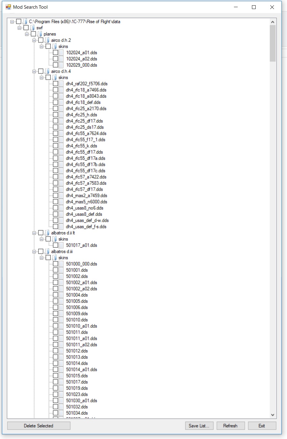The width and height of the screenshot is (287, 439).
Task: Collapse the root data path node
Action: coord(12,21)
